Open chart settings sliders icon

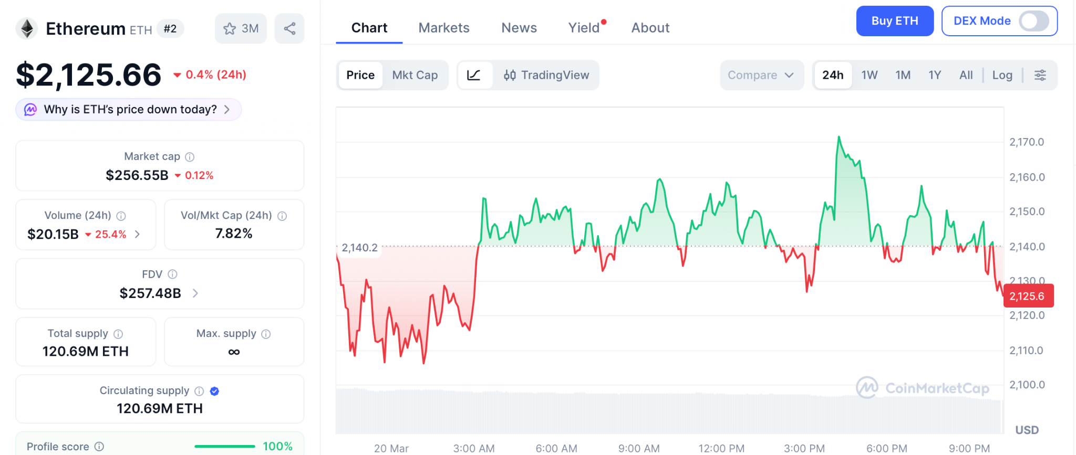[x=1040, y=75]
